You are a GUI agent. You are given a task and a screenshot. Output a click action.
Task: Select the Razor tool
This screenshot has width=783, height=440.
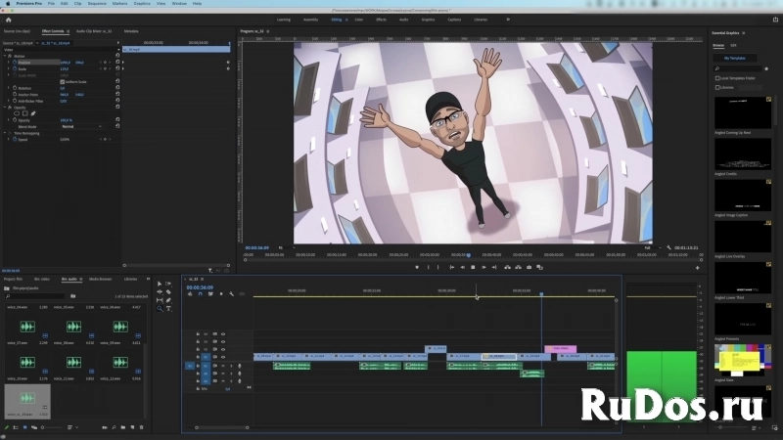click(168, 291)
